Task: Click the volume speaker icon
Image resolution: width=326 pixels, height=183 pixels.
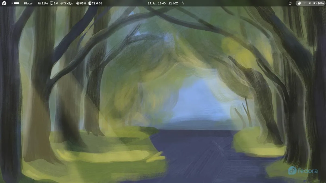Action: (310, 3)
